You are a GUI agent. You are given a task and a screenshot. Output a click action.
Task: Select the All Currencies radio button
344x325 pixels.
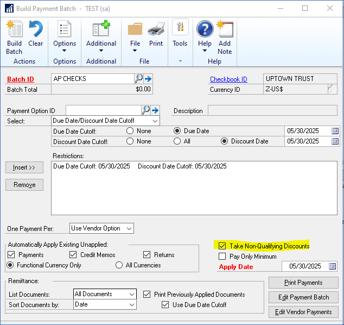[119, 265]
